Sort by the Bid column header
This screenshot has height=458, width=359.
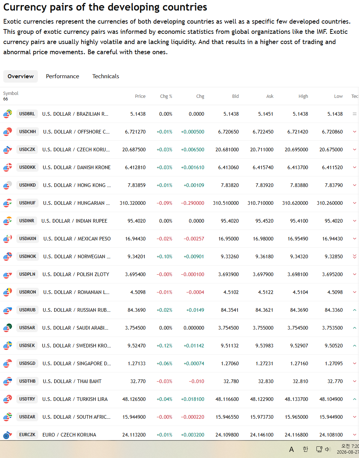coord(235,96)
